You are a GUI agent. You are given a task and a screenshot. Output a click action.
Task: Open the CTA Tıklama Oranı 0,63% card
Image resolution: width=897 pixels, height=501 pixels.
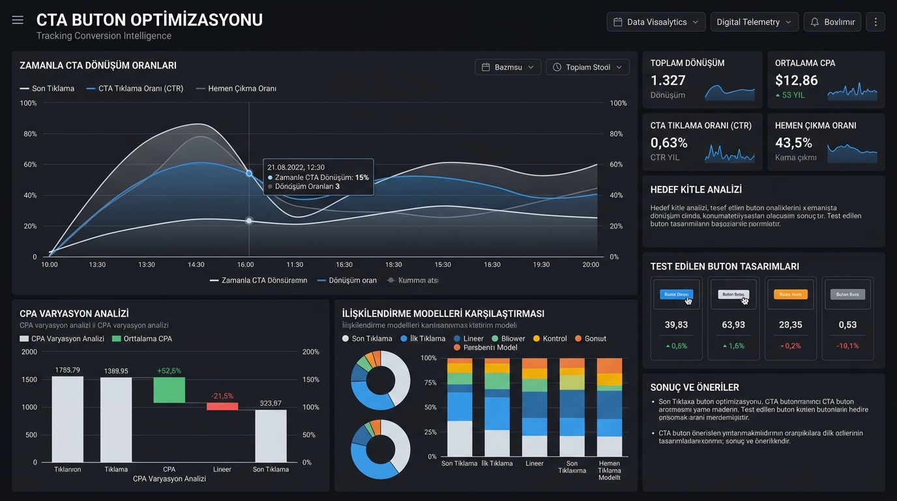[702, 142]
